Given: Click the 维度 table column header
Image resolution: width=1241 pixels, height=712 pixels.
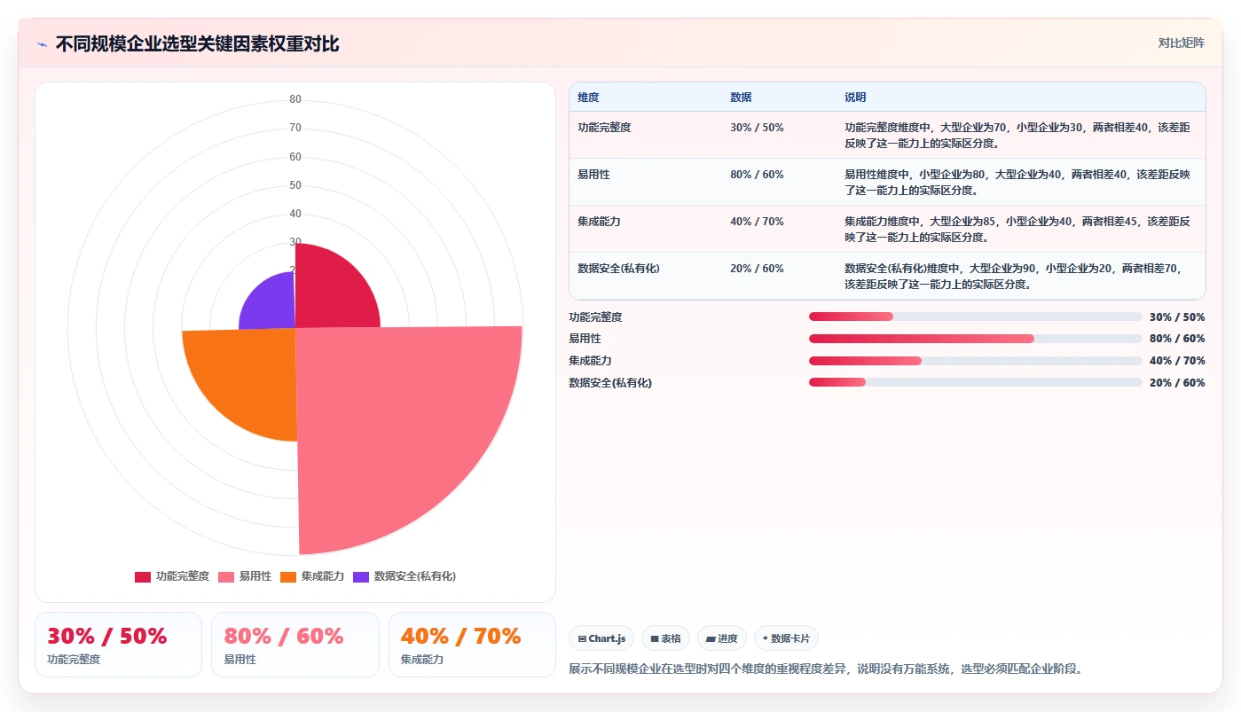Looking at the screenshot, I should pyautogui.click(x=588, y=98).
